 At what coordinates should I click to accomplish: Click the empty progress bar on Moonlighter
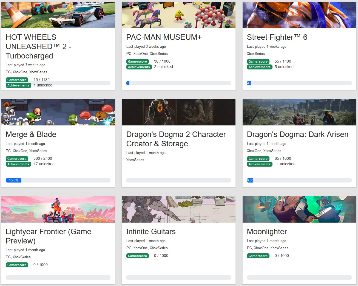click(x=299, y=277)
